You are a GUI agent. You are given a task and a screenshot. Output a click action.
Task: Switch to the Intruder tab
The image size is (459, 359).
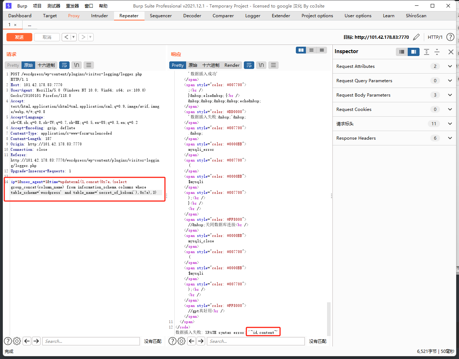coord(100,15)
